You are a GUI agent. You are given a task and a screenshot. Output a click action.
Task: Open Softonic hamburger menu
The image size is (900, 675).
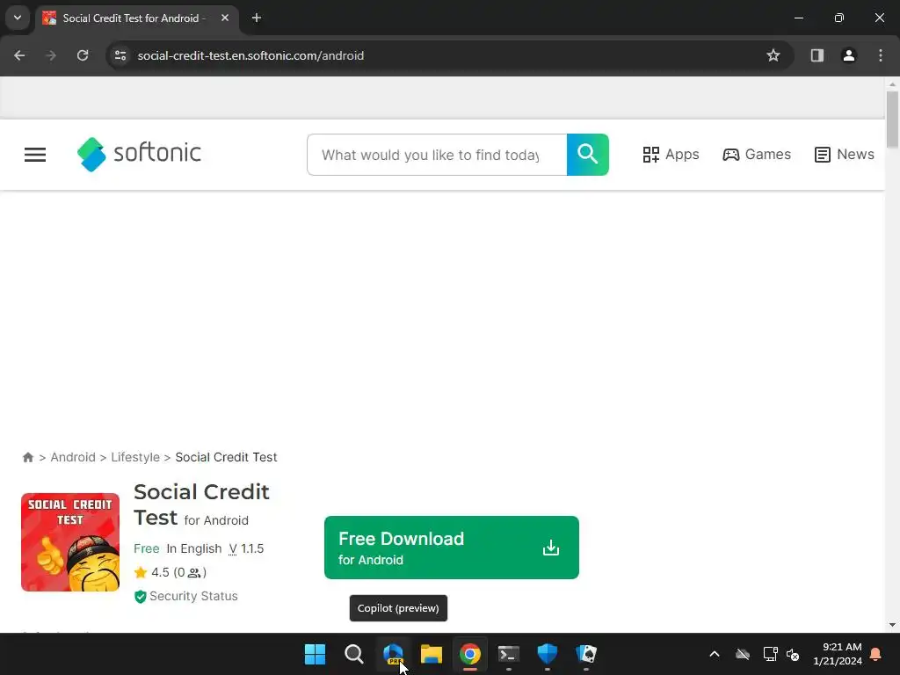pyautogui.click(x=35, y=155)
